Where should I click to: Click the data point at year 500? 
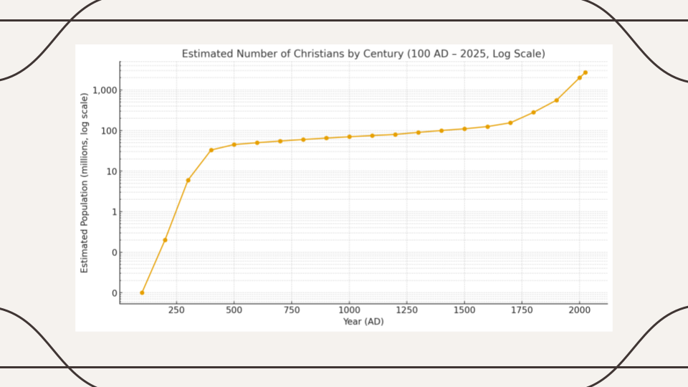(x=234, y=145)
